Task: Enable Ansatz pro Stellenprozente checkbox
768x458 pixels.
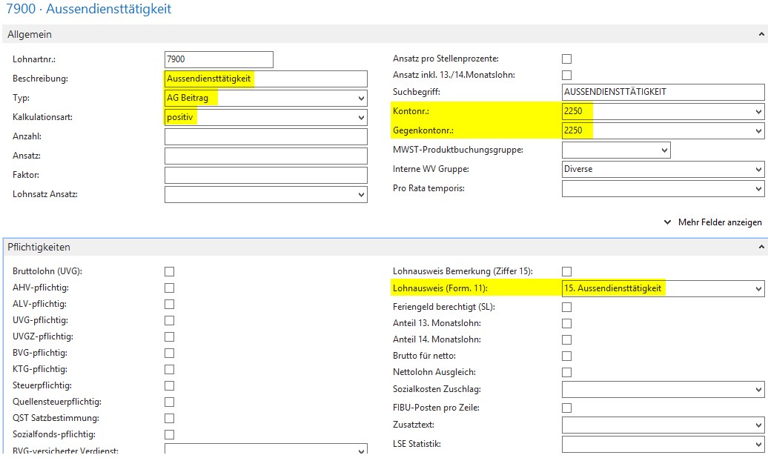Action: click(567, 59)
